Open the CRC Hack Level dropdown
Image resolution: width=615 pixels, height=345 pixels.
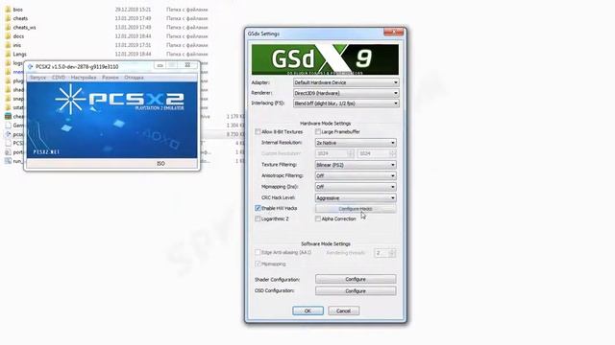tap(356, 198)
